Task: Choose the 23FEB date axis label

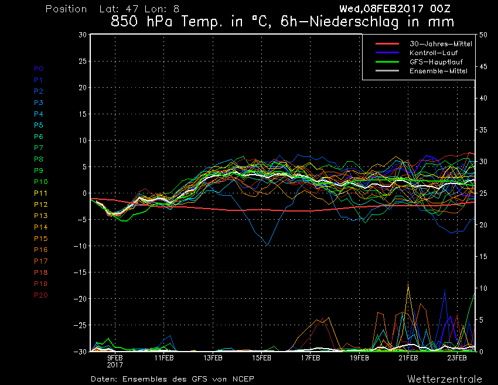Action: pyautogui.click(x=457, y=358)
